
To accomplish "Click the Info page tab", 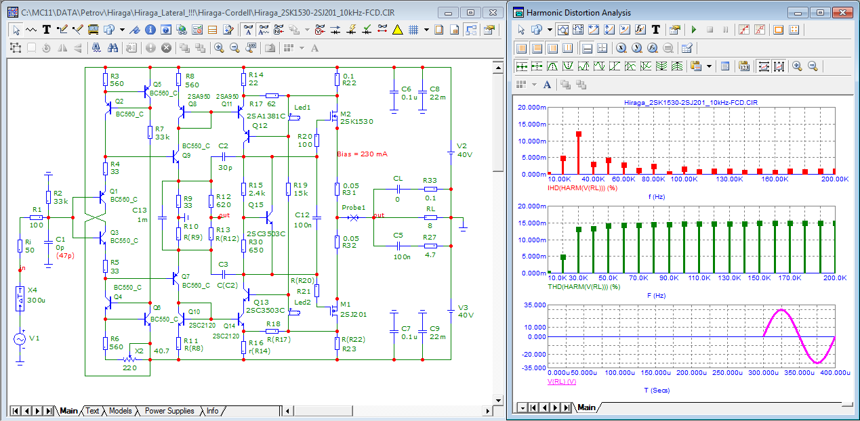I will tap(212, 411).
